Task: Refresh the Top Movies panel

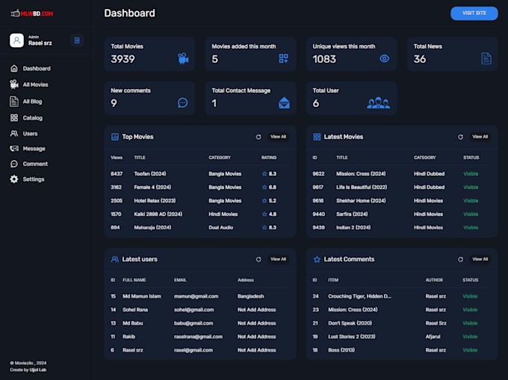Action: click(x=258, y=137)
